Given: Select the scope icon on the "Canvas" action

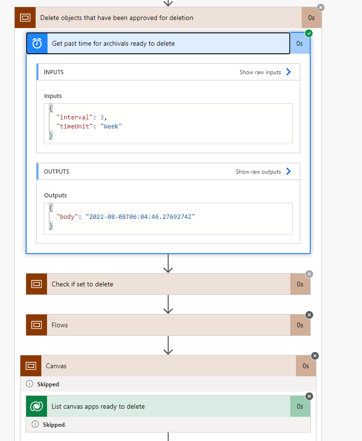Looking at the screenshot, I should tap(31, 366).
